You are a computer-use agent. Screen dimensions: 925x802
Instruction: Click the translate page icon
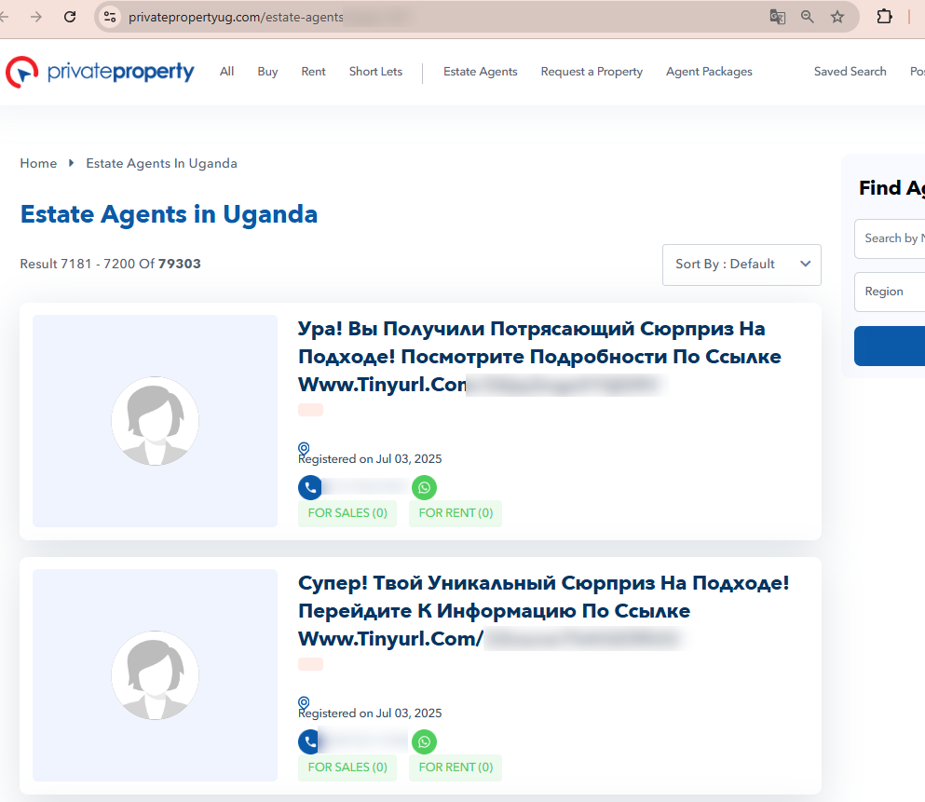[778, 17]
